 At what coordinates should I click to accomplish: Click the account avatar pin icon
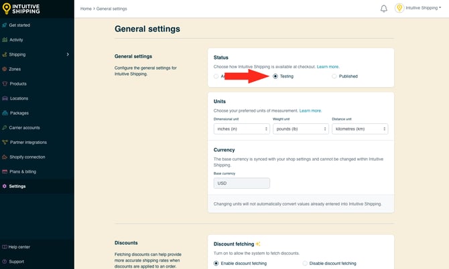coord(399,8)
